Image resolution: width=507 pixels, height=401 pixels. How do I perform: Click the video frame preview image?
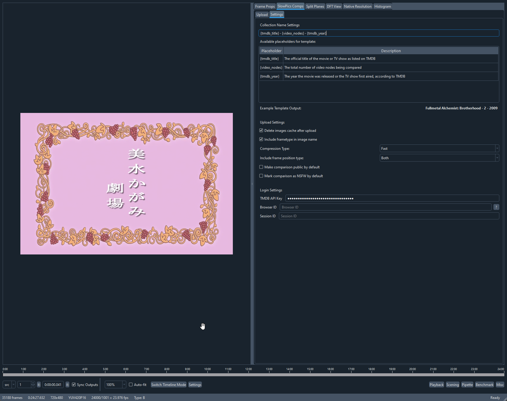[x=127, y=183]
